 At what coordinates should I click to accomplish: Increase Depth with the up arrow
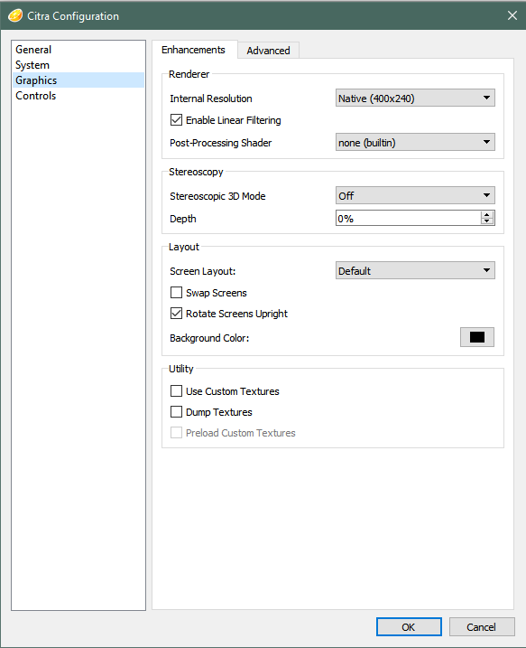(487, 214)
